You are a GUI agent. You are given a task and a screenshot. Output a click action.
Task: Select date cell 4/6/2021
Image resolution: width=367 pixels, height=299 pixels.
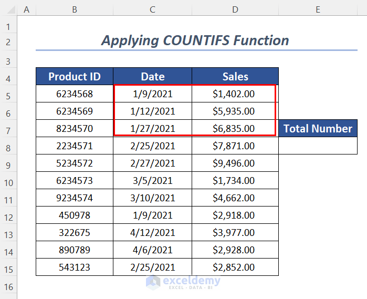click(152, 250)
